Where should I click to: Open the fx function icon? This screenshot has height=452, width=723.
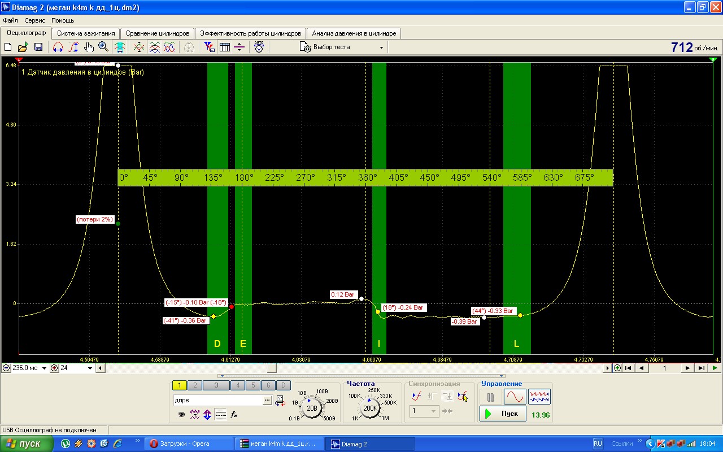pos(234,414)
